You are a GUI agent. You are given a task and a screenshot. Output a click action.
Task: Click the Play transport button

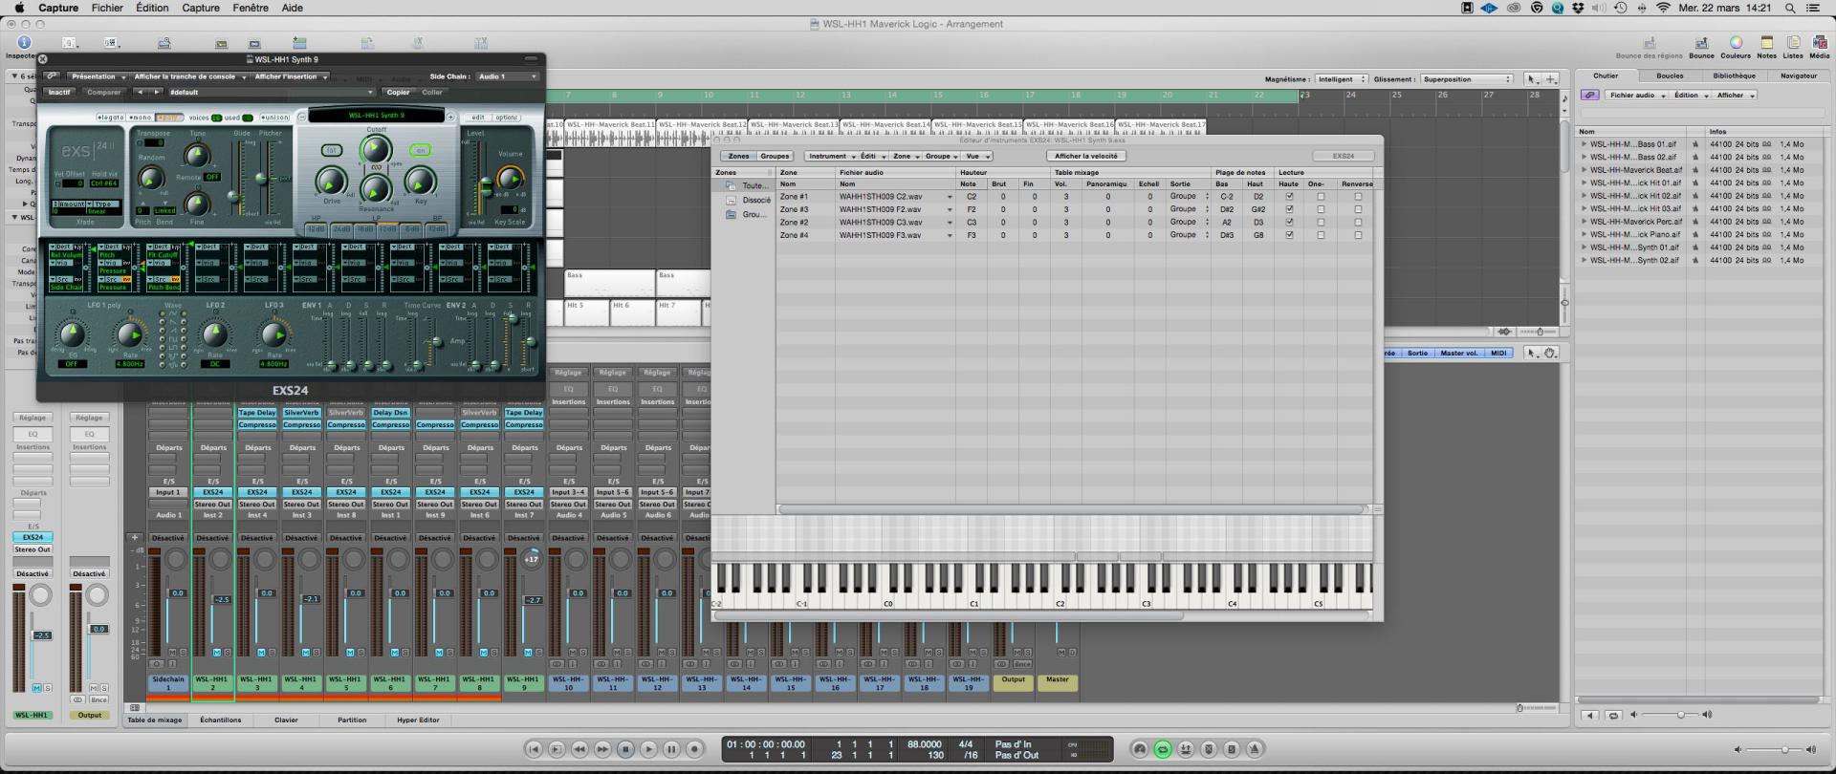tap(648, 749)
